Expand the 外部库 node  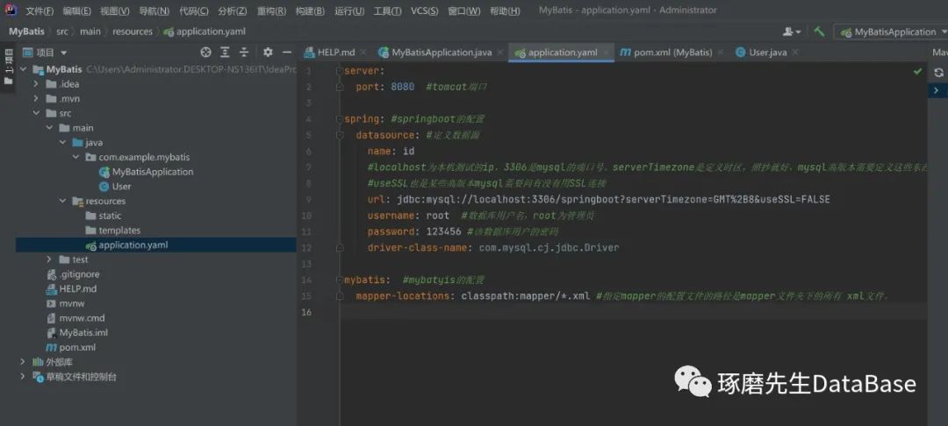point(23,362)
